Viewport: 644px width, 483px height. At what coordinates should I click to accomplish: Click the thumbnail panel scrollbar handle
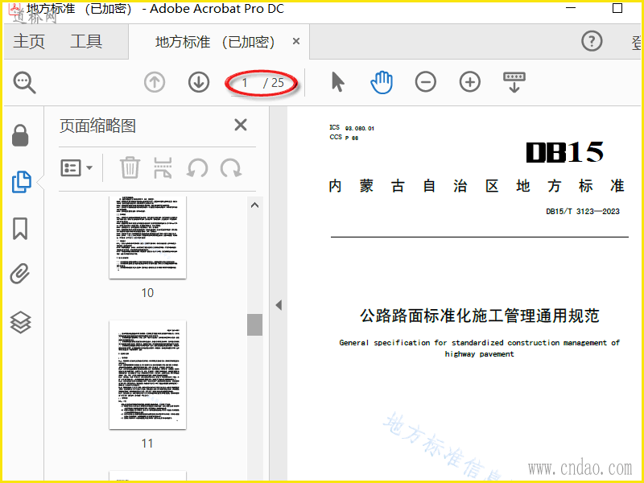(x=254, y=325)
